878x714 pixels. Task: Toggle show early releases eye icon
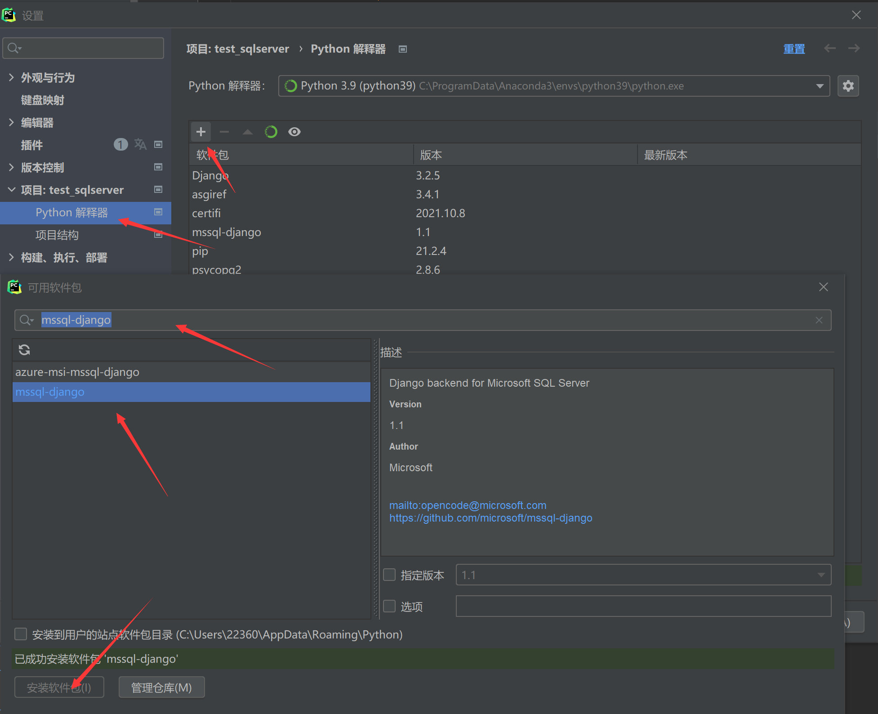pyautogui.click(x=294, y=132)
